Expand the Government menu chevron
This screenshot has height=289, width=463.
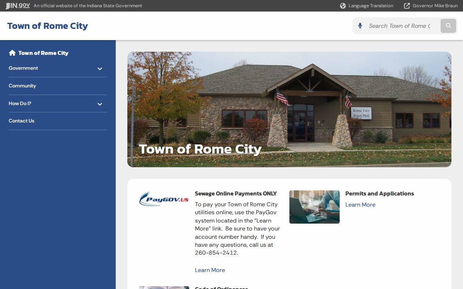(100, 69)
